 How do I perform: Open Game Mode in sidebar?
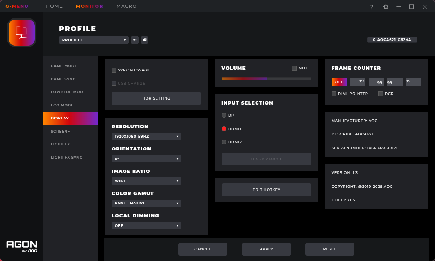click(70, 66)
